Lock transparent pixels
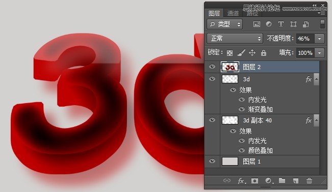Screen dimensions: 332x192 pos(229,53)
